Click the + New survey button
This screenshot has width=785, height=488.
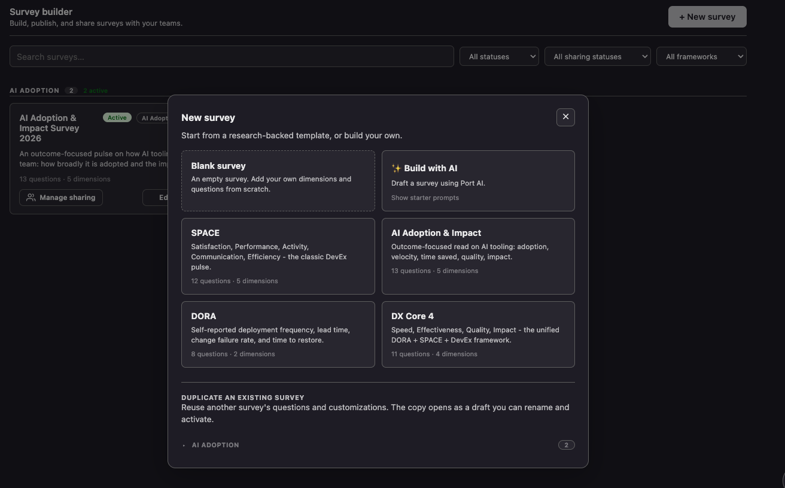707,17
